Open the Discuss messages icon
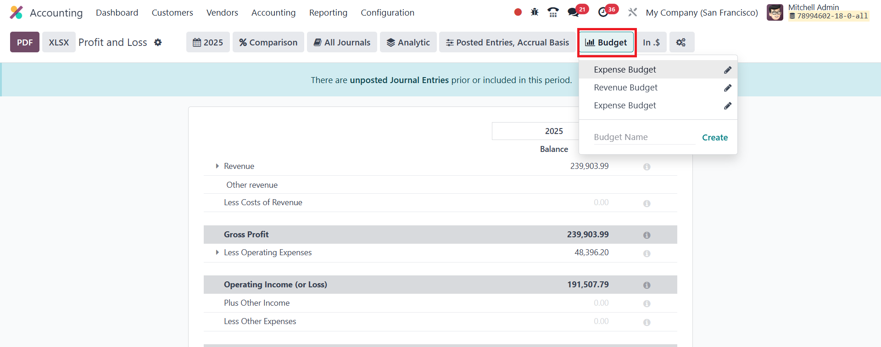Viewport: 881px width, 347px height. [573, 12]
